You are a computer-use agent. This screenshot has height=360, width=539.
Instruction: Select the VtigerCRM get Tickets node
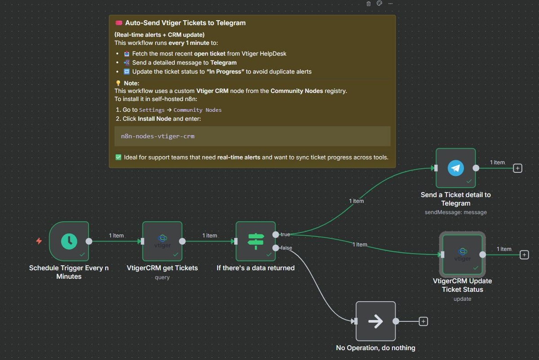[x=162, y=241]
